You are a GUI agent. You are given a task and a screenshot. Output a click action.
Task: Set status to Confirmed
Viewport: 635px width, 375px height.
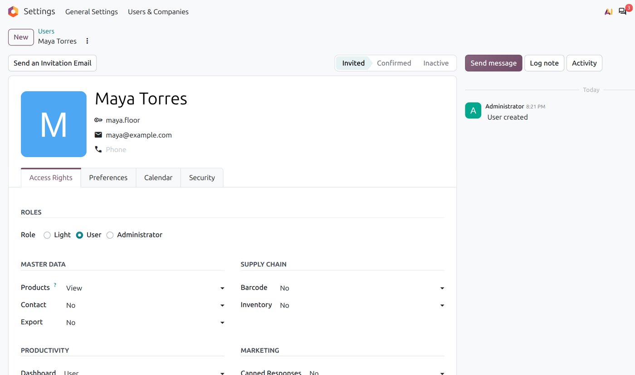pos(394,63)
